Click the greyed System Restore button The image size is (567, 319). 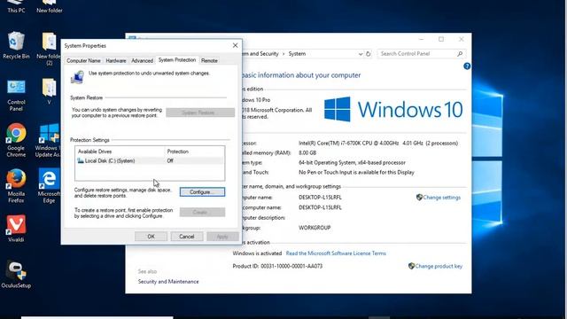200,113
